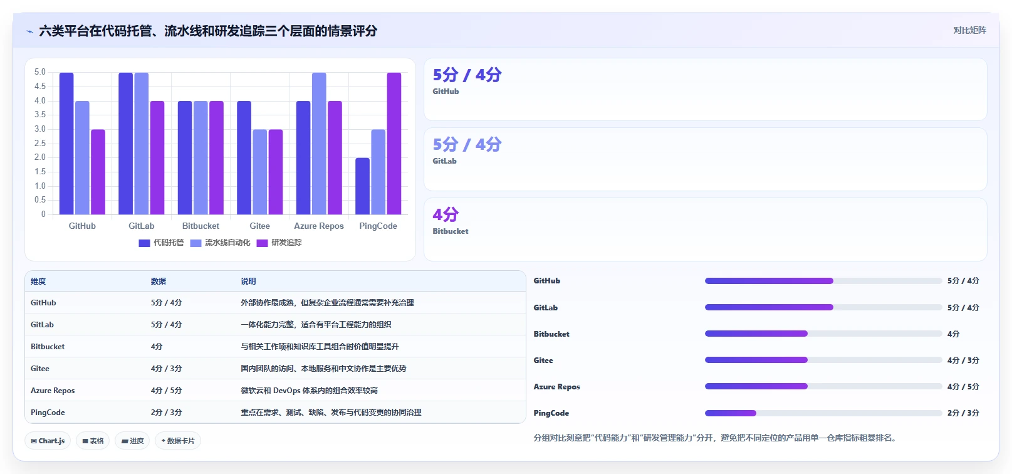
Task: Click the Azure Repos name in the table's first column
Action: click(x=53, y=391)
